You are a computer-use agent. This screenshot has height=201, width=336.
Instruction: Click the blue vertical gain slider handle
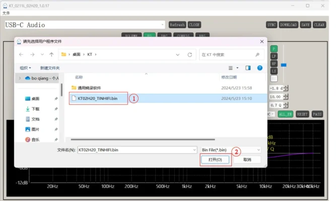click(284, 65)
